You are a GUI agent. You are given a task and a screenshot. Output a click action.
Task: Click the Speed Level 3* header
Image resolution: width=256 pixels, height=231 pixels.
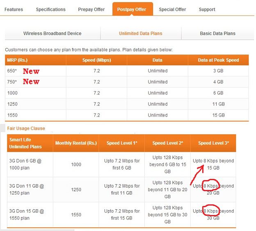point(213,143)
